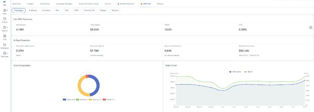Click the $90.14K Projected Revenue value
The image size is (314, 112).
tap(244, 51)
